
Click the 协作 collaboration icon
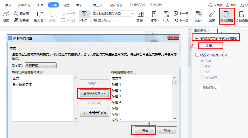[x=228, y=5]
